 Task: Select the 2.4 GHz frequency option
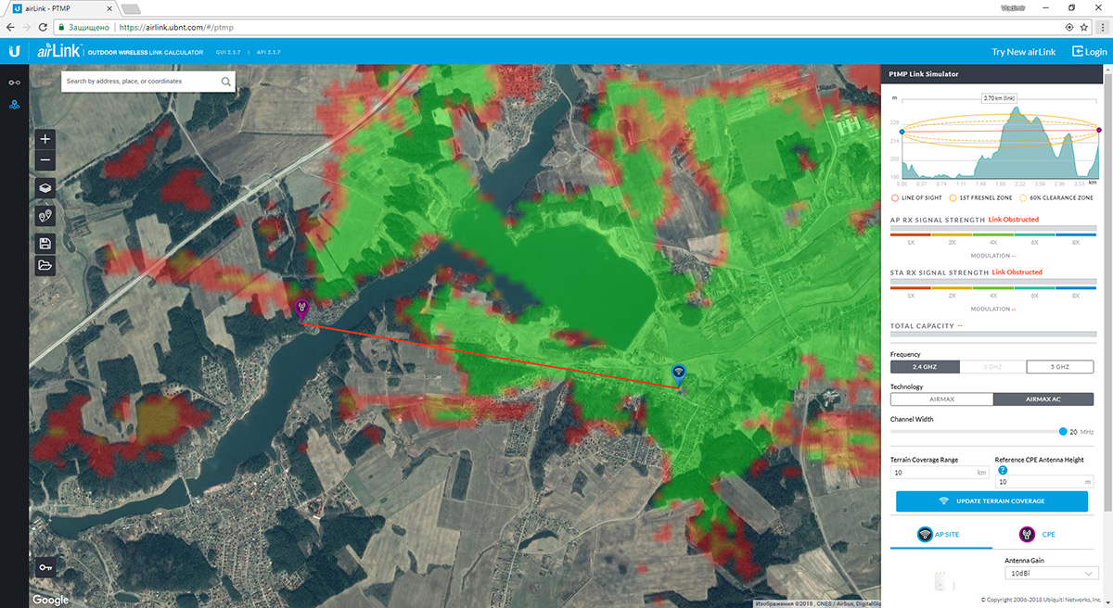point(924,367)
